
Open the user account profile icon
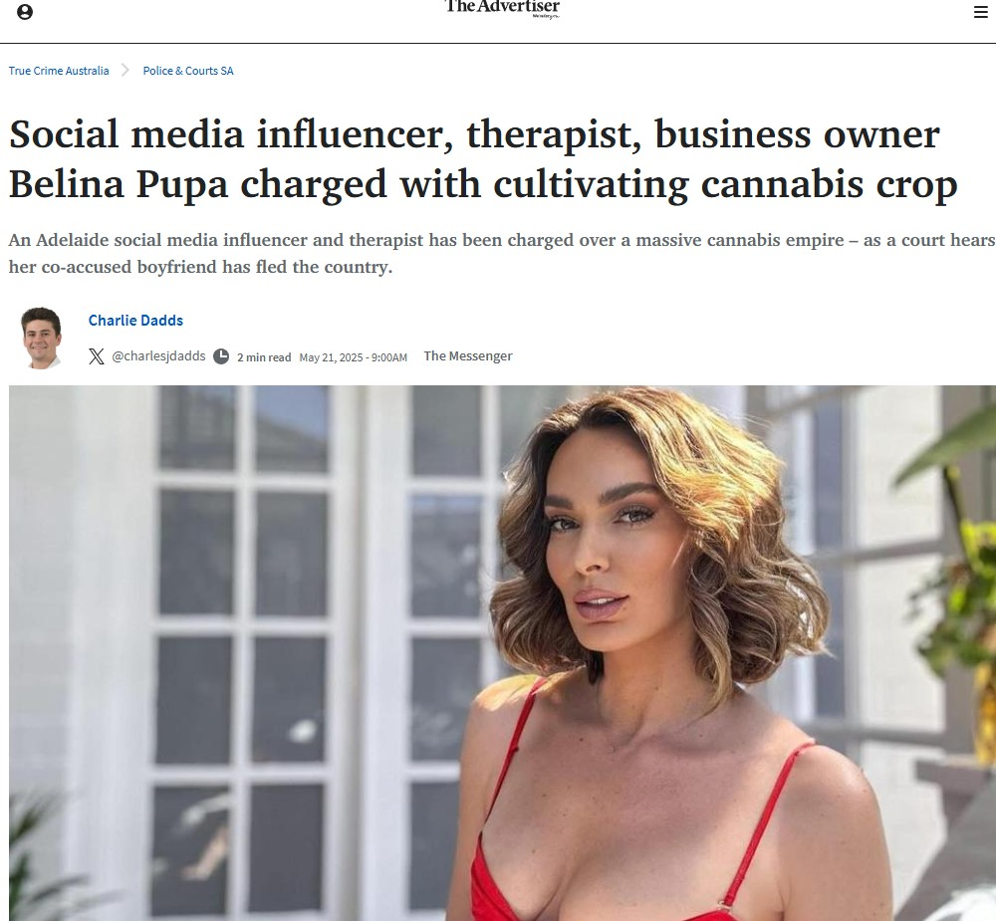pyautogui.click(x=25, y=12)
